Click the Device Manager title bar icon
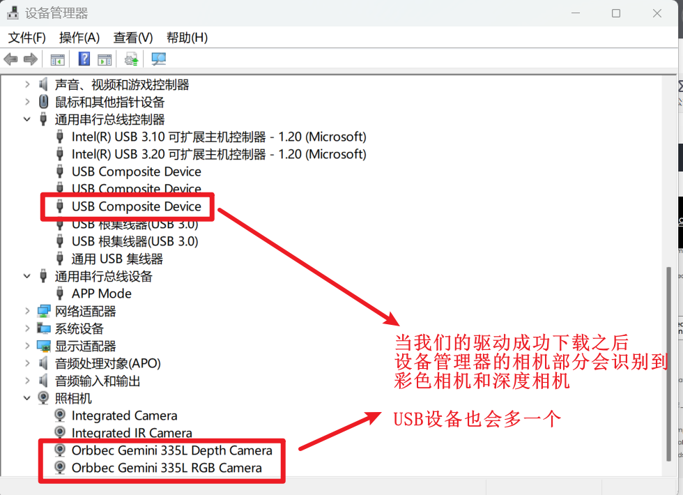Viewport: 683px width, 495px height. click(12, 13)
